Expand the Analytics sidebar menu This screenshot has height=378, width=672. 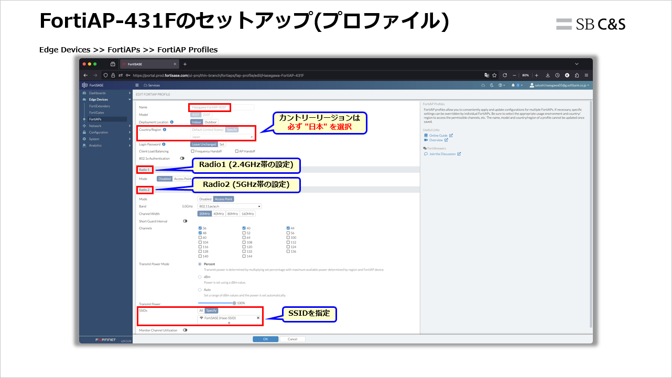(x=106, y=146)
